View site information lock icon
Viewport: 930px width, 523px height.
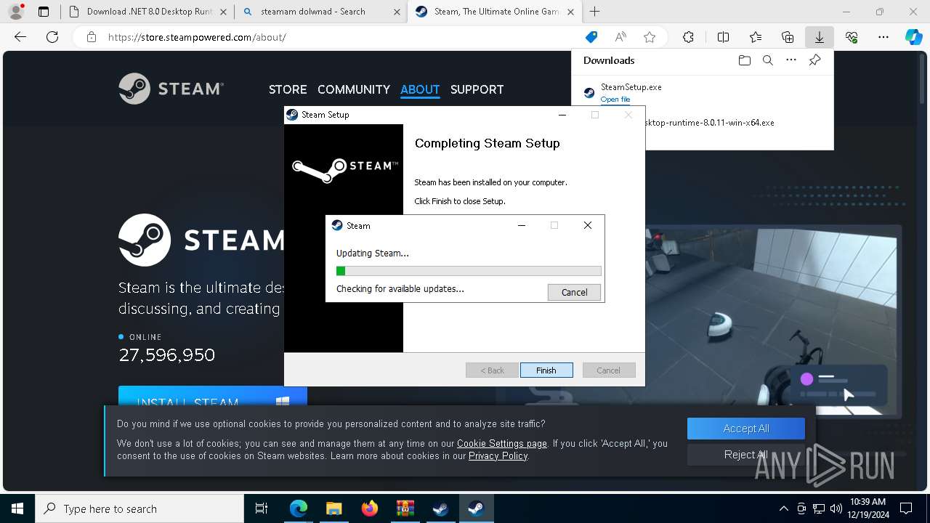92,37
